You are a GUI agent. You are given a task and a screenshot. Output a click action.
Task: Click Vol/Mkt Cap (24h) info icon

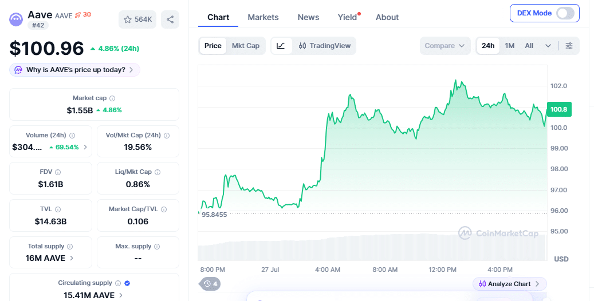pyautogui.click(x=167, y=136)
